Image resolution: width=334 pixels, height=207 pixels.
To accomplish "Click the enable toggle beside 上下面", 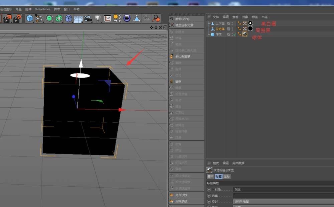I will click(228, 23).
